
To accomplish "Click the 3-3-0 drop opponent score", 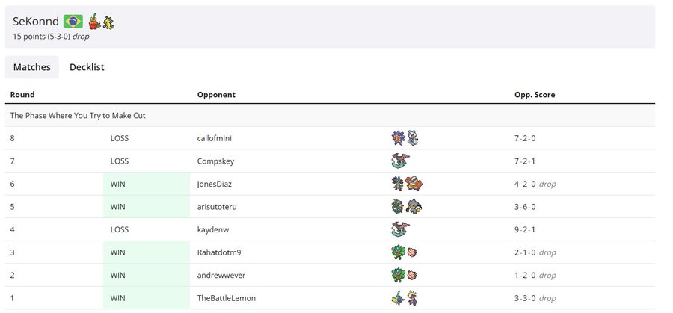I will click(x=535, y=298).
